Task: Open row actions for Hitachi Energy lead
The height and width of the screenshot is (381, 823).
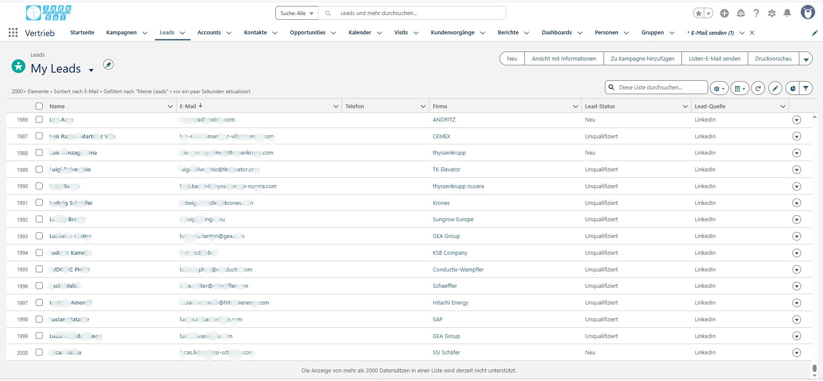Action: point(797,303)
